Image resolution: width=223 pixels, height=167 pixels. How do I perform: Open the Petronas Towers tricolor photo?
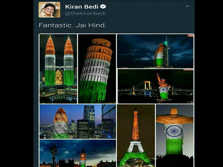point(58,69)
